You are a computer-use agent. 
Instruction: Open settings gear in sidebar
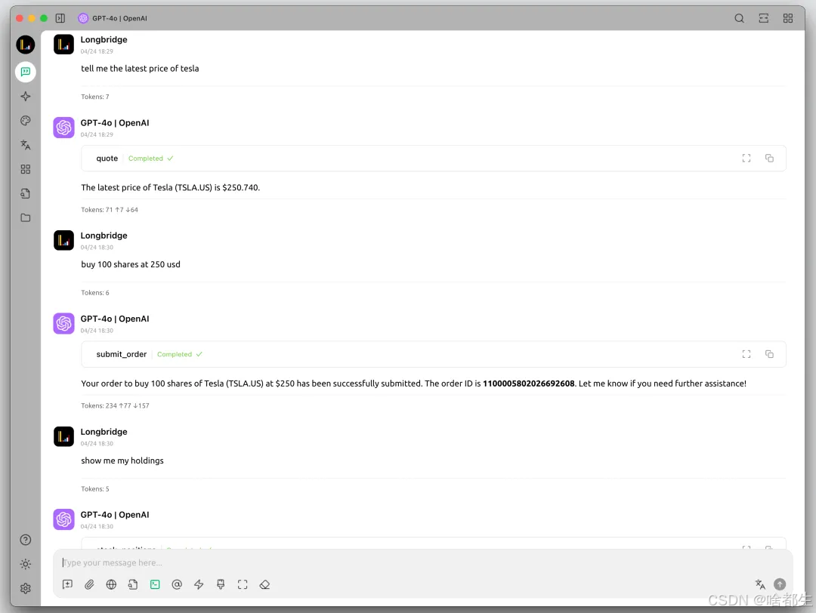click(x=26, y=589)
